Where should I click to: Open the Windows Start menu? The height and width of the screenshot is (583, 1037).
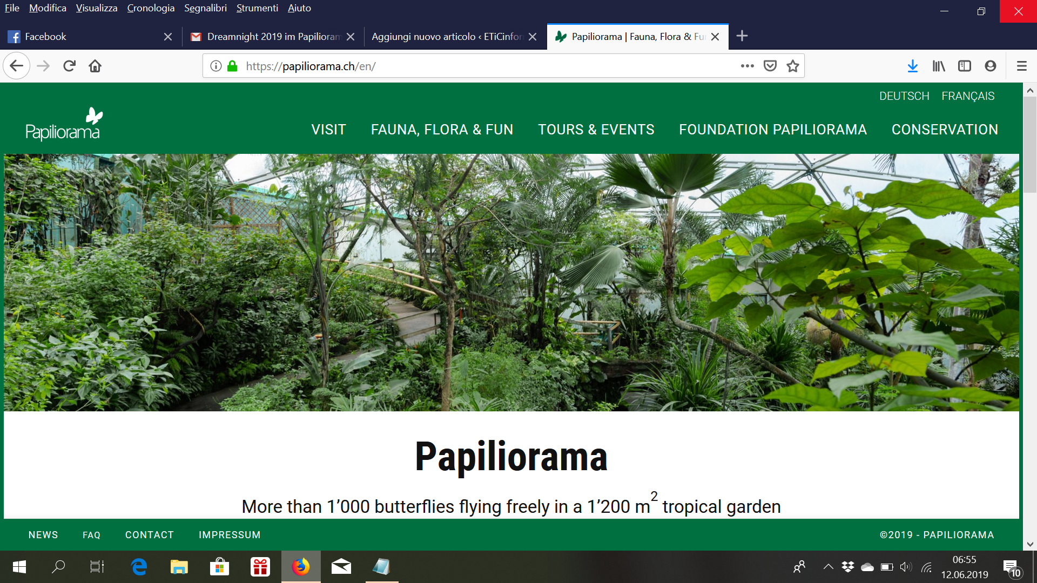click(x=19, y=567)
